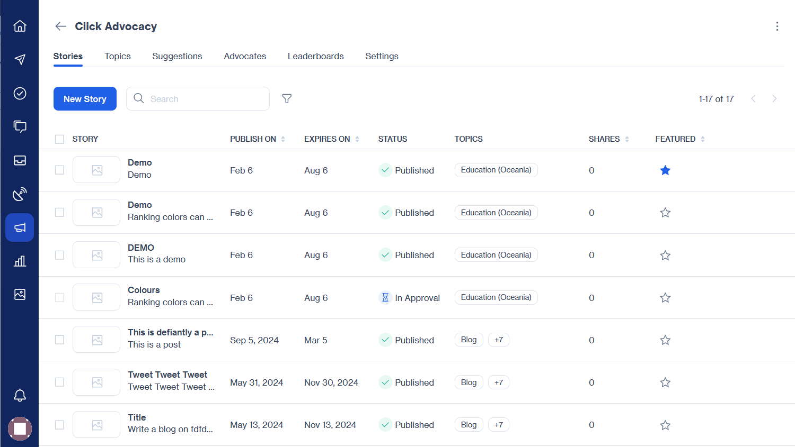Feature the DEMO 'This is a demo' star
Viewport: 795px width, 447px height.
coord(665,256)
